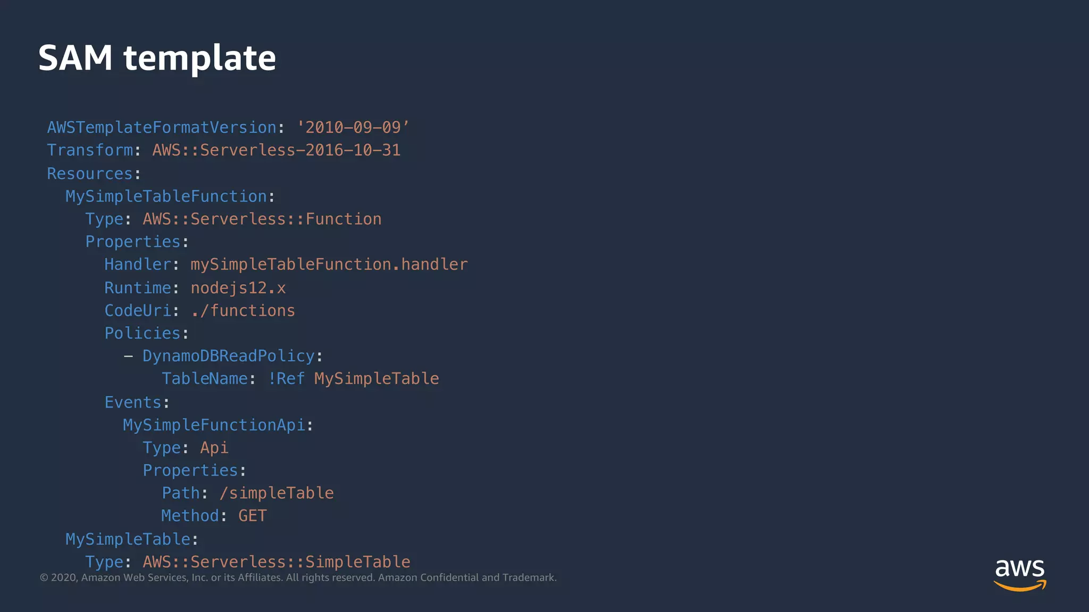
Task: Click the 'Policies' key
Action: (x=143, y=334)
